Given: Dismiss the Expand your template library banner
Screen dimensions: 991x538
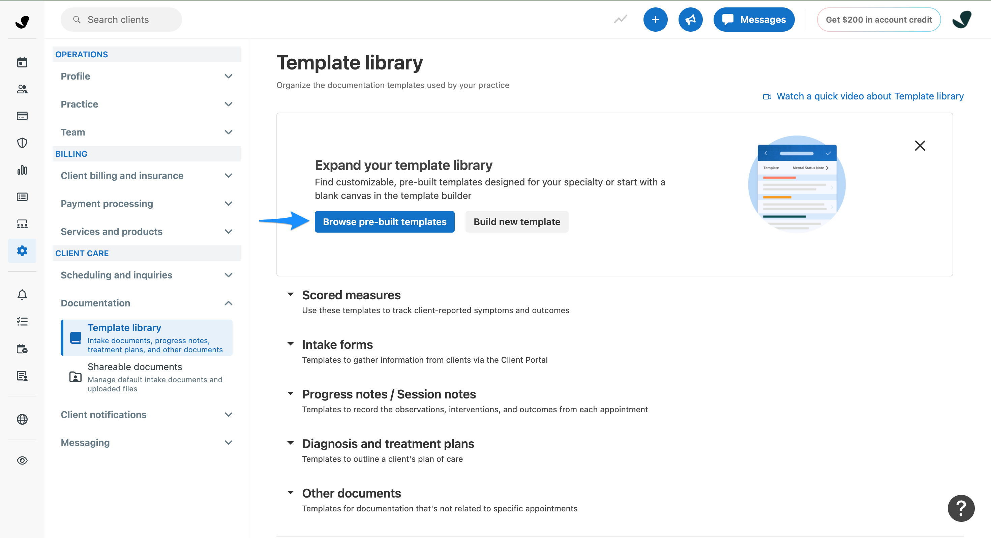Looking at the screenshot, I should tap(920, 146).
